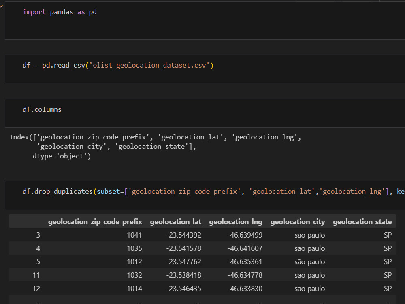Click row index 4 in the table

(x=38, y=248)
